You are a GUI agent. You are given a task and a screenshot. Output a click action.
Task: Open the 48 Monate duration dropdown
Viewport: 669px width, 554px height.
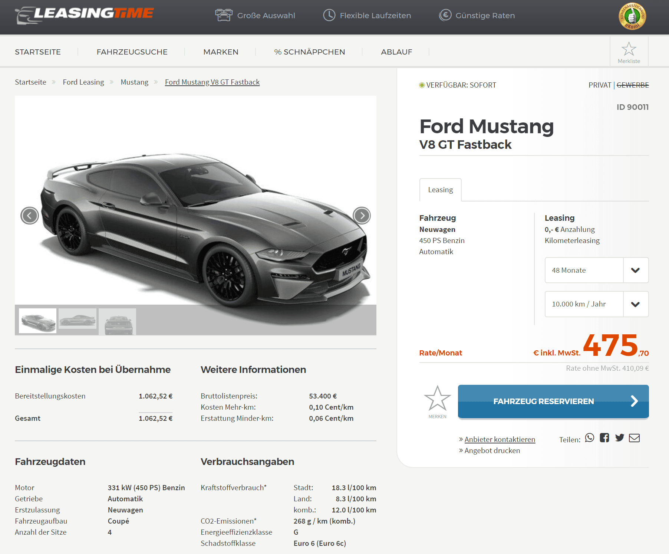coord(597,270)
